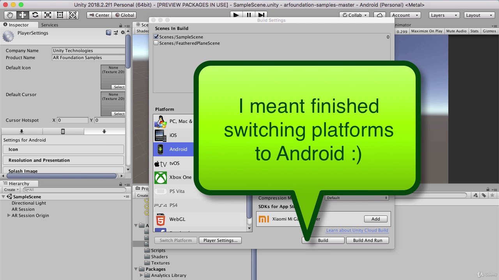Open Learn about Unity Cloud Build link
Image resolution: width=499 pixels, height=280 pixels.
(357, 230)
